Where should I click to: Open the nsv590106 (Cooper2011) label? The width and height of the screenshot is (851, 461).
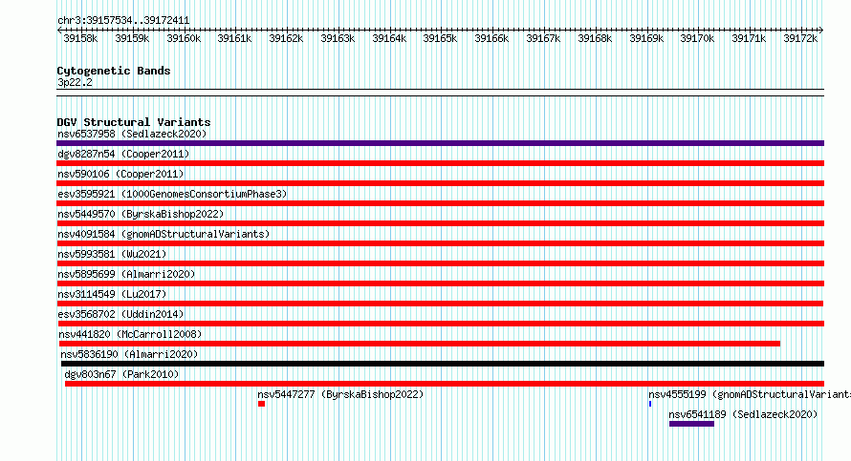point(120,174)
